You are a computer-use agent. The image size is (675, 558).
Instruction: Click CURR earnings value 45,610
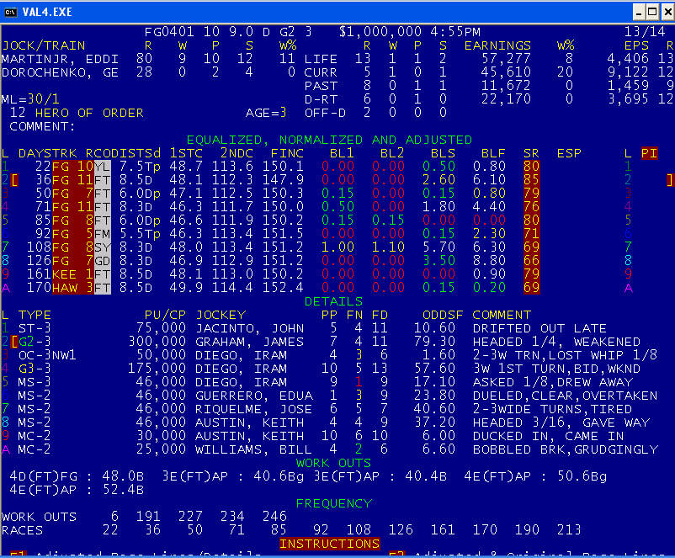pos(507,72)
